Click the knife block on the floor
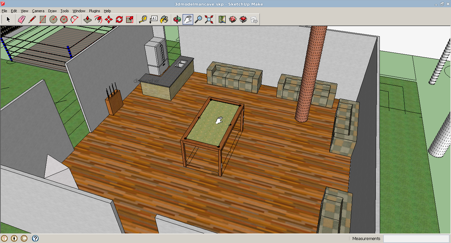451x243 pixels. (114, 99)
